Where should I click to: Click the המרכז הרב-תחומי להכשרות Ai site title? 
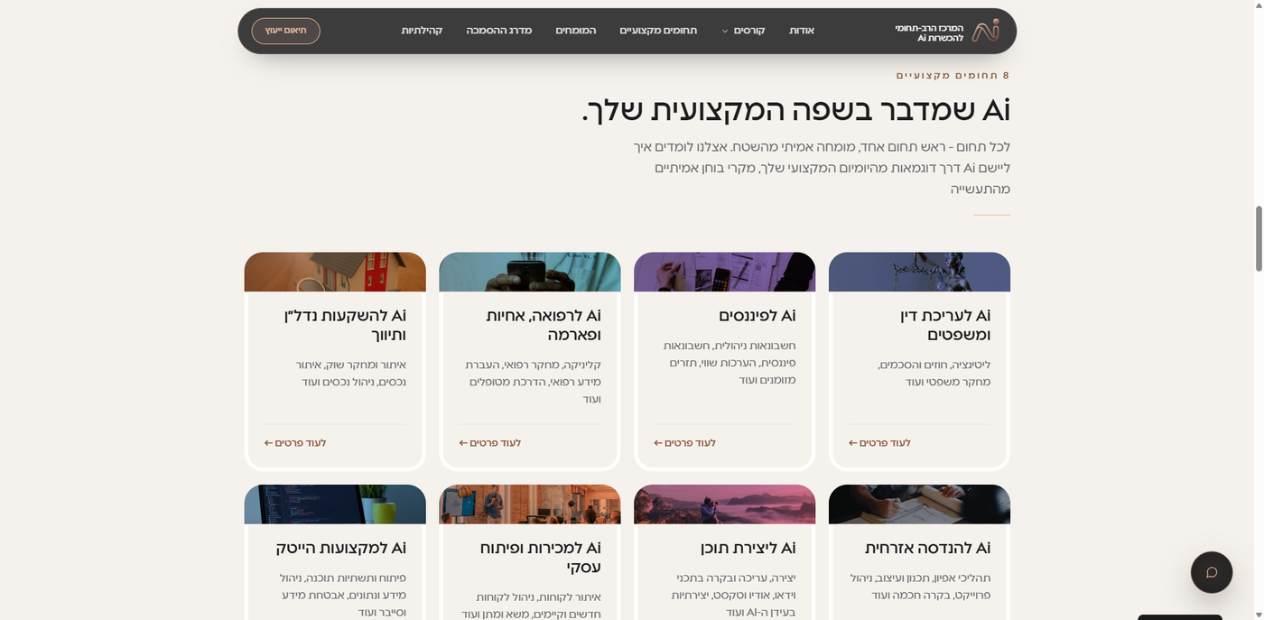(x=929, y=32)
